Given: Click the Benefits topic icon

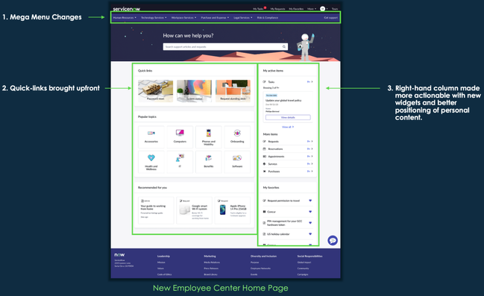Looking at the screenshot, I should pos(208,158).
